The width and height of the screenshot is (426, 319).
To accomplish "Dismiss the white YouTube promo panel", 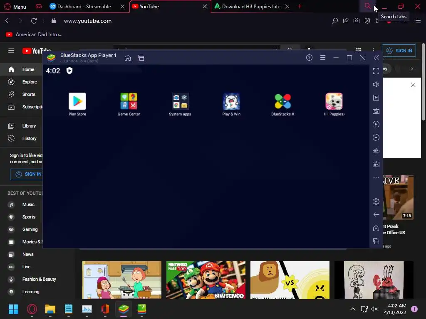I will tap(413, 85).
